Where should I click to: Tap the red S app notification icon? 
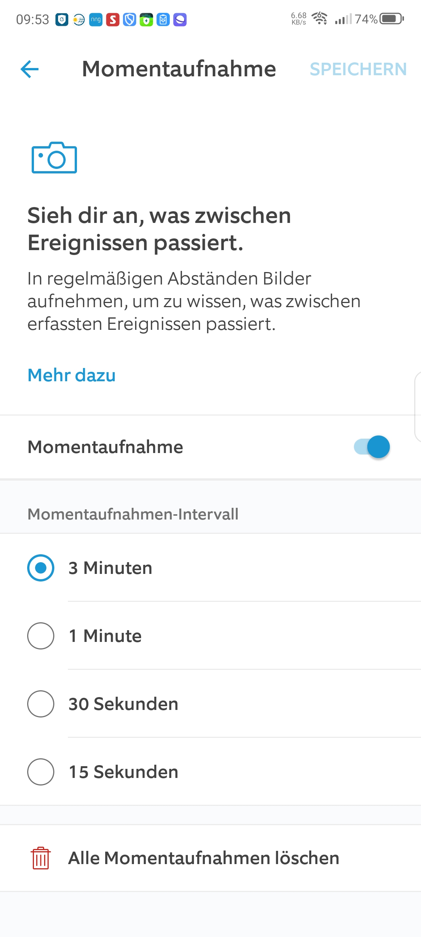point(112,19)
